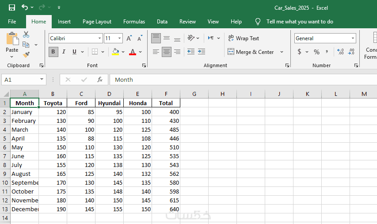The height and width of the screenshot is (224, 377).
Task: Click the Accounting dollar format icon
Action: [299, 52]
